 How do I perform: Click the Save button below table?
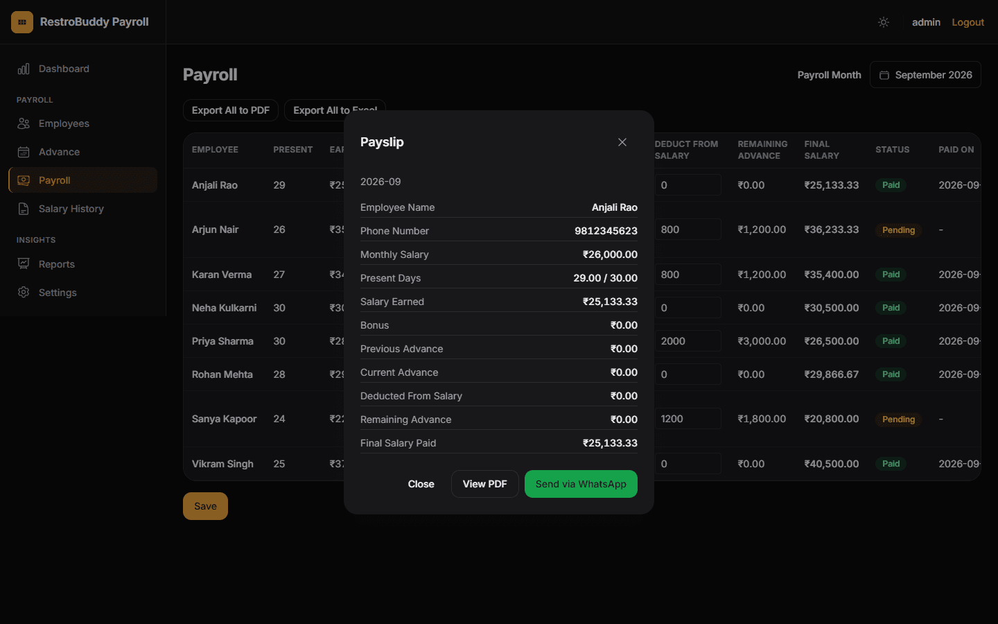tap(205, 506)
